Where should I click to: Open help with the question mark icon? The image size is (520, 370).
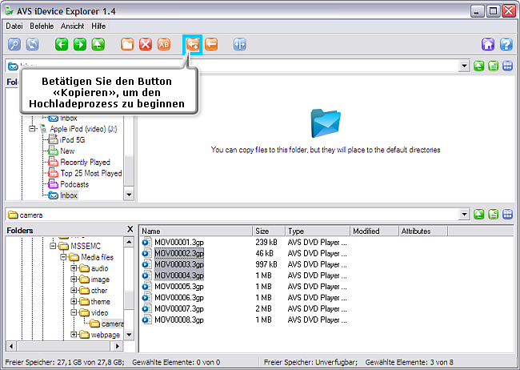506,44
